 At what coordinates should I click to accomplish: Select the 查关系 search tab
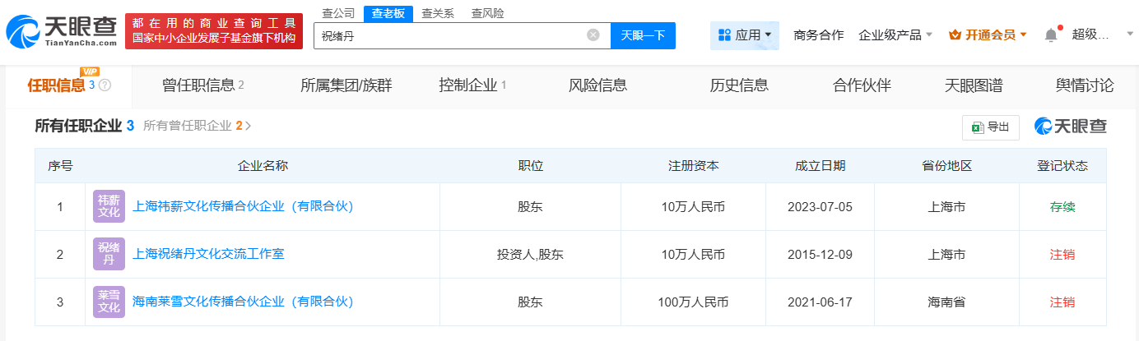(437, 13)
